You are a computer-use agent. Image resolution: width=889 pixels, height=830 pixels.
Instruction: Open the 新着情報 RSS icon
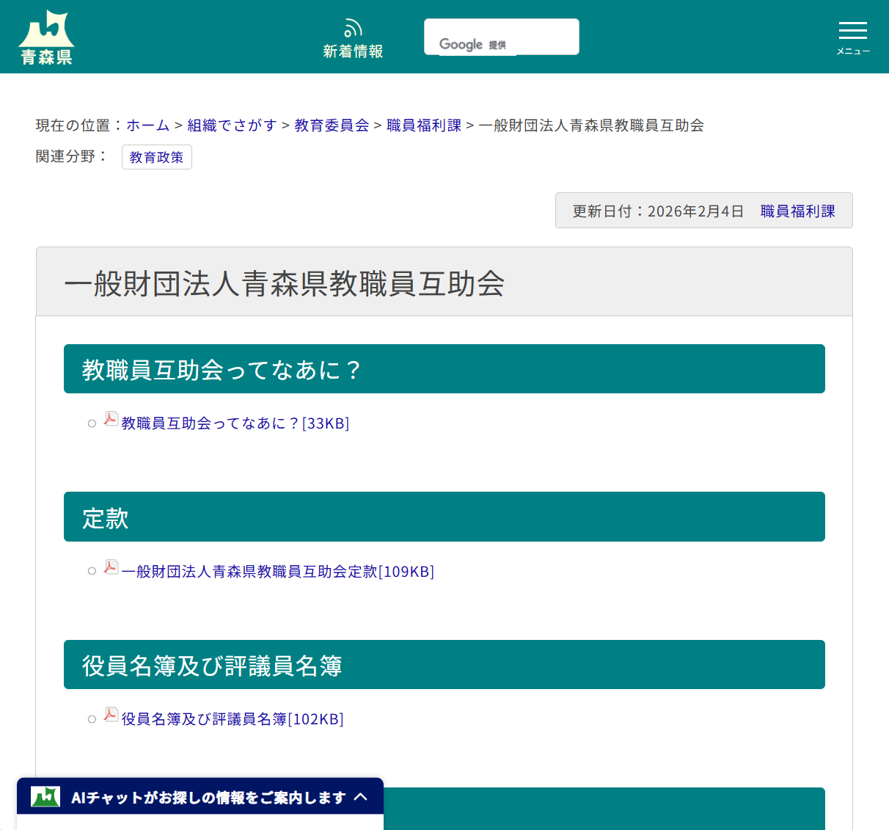353,28
